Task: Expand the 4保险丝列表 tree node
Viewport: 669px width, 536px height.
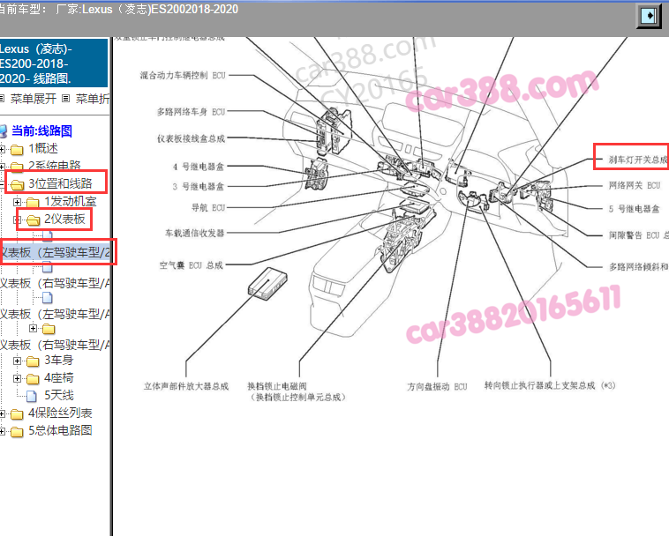Action: click(2, 413)
